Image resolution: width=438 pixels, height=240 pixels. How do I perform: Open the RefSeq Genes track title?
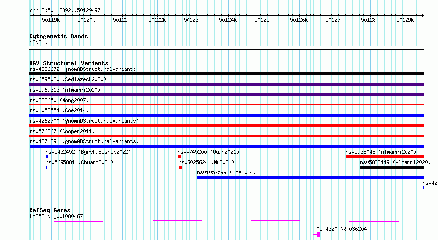pos(50,210)
